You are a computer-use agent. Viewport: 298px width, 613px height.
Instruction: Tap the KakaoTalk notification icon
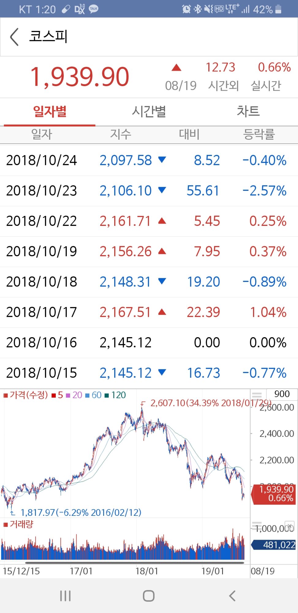(93, 9)
